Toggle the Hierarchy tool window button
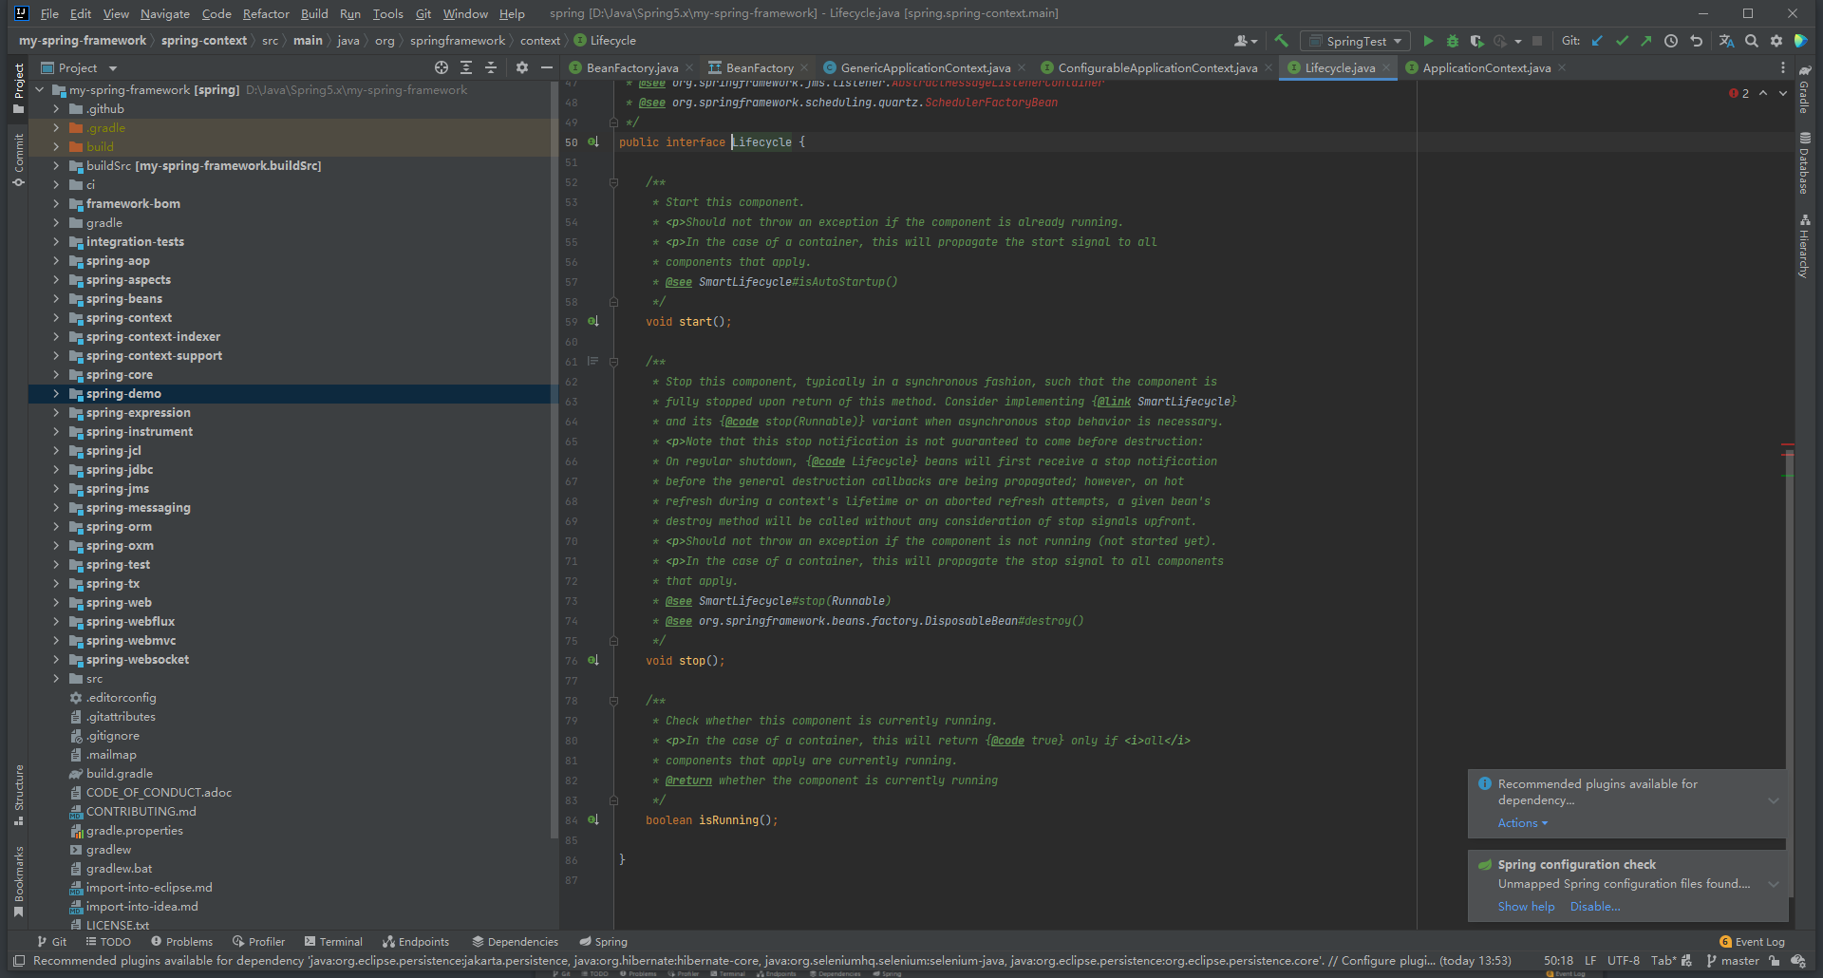 [1805, 246]
